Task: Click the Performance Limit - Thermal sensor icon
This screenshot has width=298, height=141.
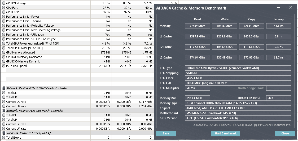Action: click(4, 21)
